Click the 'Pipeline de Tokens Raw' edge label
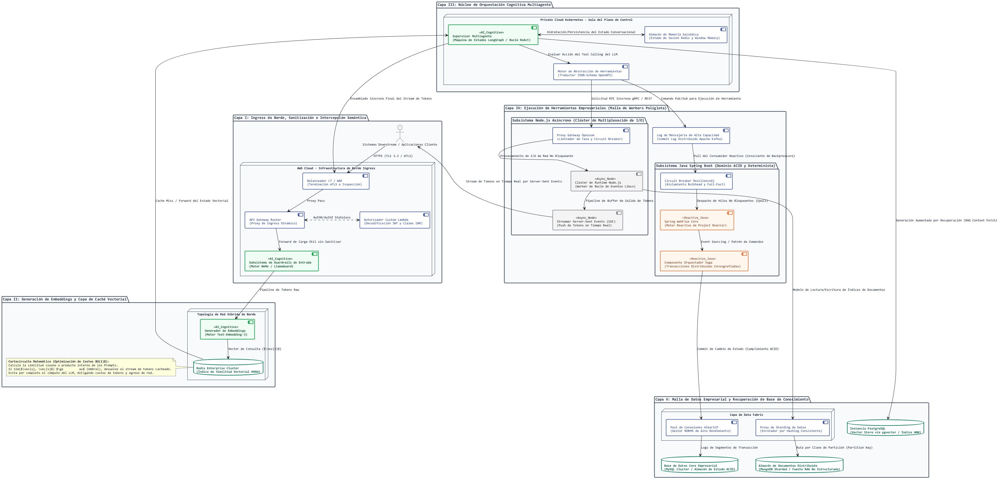The image size is (999, 479). pos(279,290)
